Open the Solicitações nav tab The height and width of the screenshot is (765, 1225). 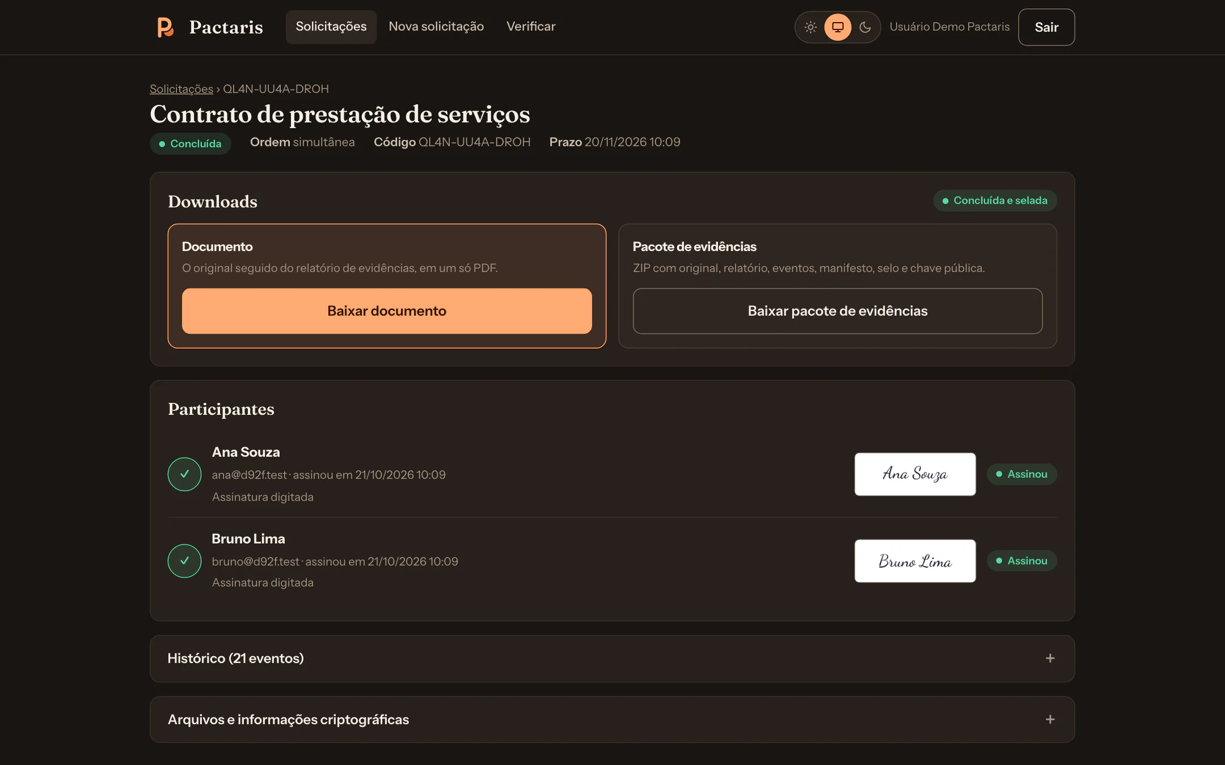331,27
